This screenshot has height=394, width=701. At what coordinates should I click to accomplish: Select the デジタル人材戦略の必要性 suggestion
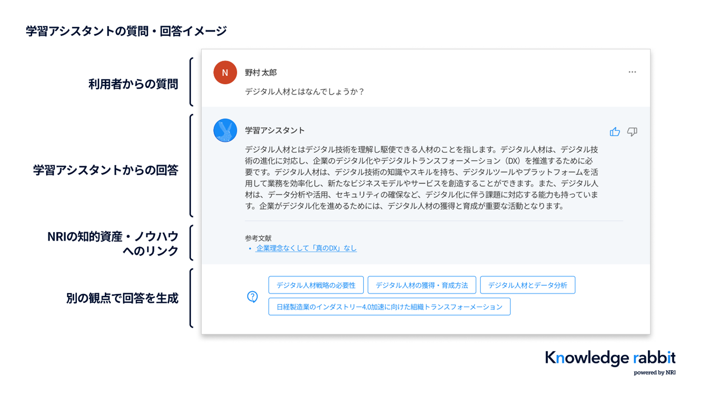pyautogui.click(x=316, y=285)
